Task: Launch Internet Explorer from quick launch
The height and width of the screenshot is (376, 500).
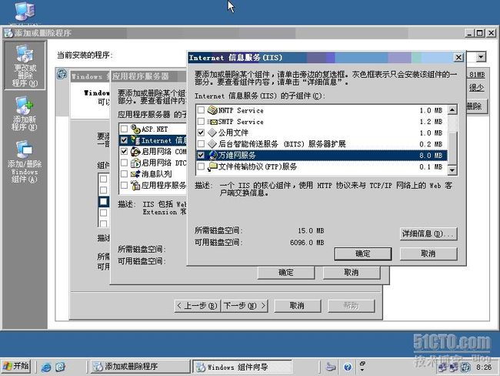Action: (x=46, y=367)
